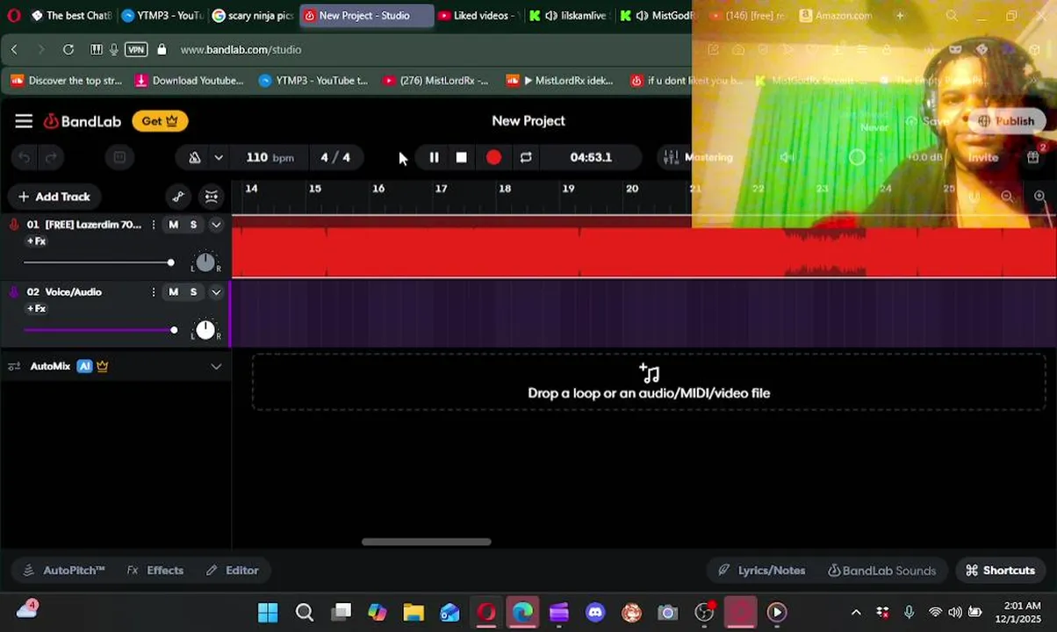Open Discord from the taskbar
The height and width of the screenshot is (632, 1057).
point(595,613)
